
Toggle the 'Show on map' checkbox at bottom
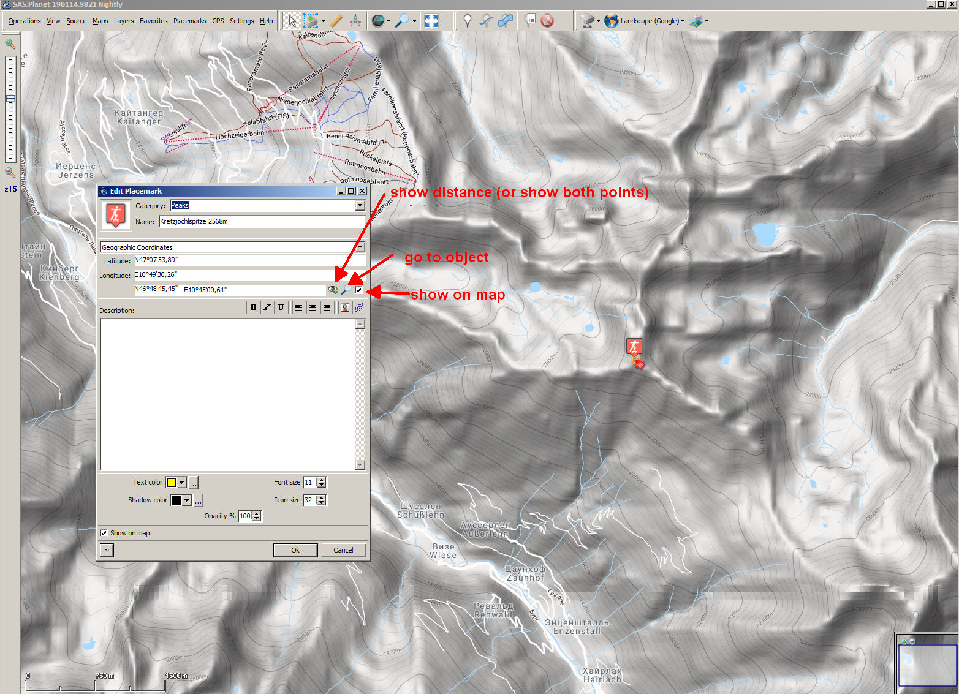104,533
